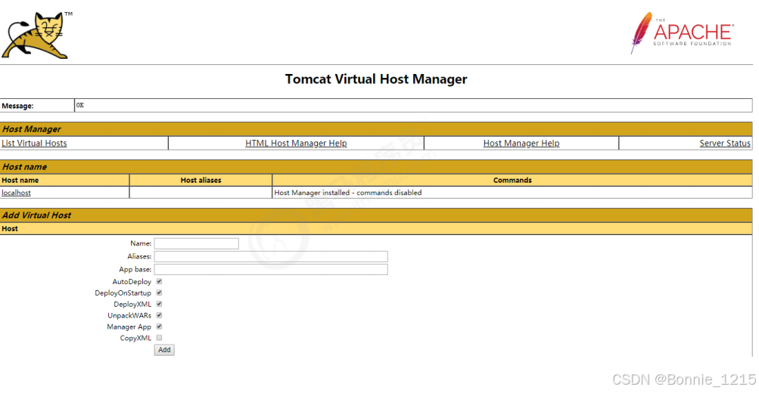Screen dimensions: 759x393
Task: Open List Virtual Hosts link
Action: (x=34, y=143)
